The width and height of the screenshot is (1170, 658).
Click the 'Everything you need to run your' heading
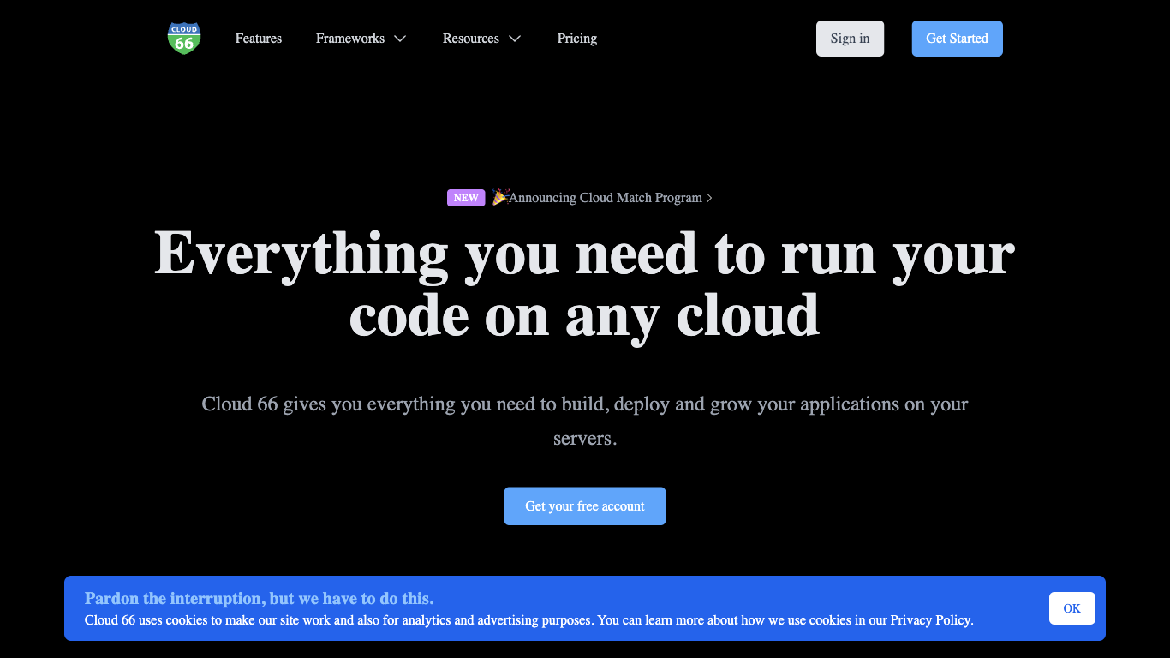pos(584,285)
